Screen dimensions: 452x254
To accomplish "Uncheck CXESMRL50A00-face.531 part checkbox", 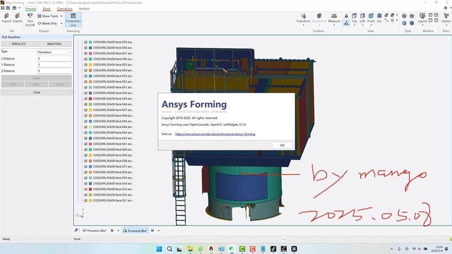I will [85, 201].
